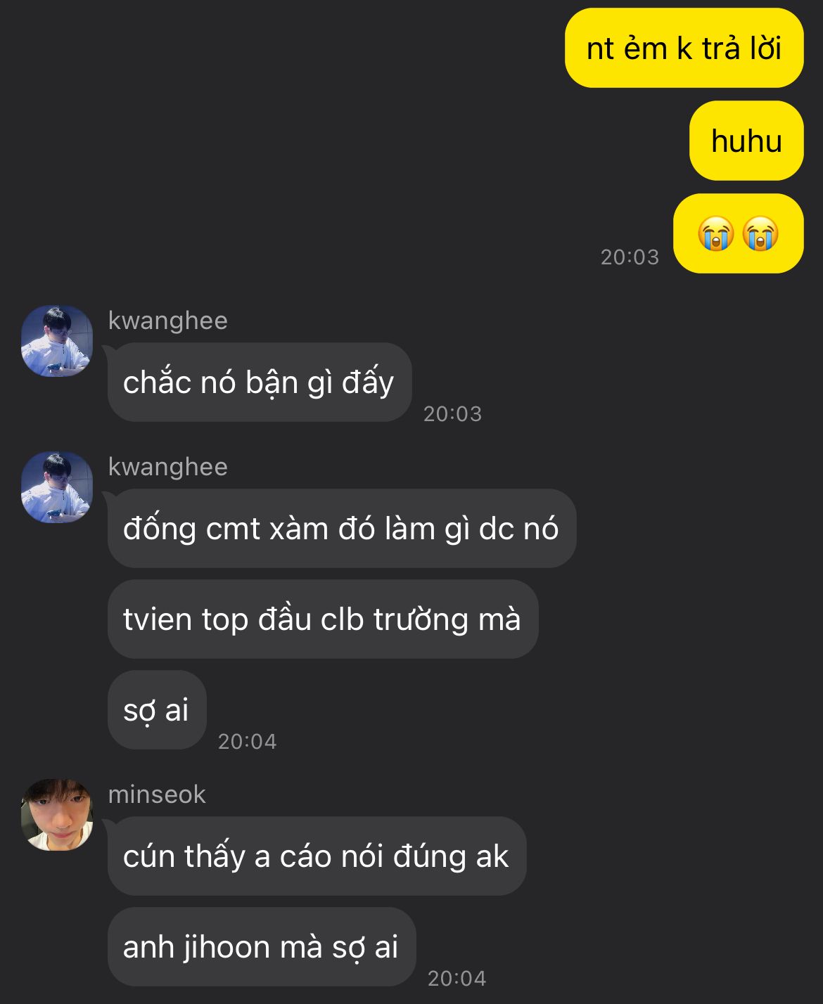This screenshot has height=1004, width=823.
Task: Tap the yellow 'huhu' message bubble
Action: (746, 141)
